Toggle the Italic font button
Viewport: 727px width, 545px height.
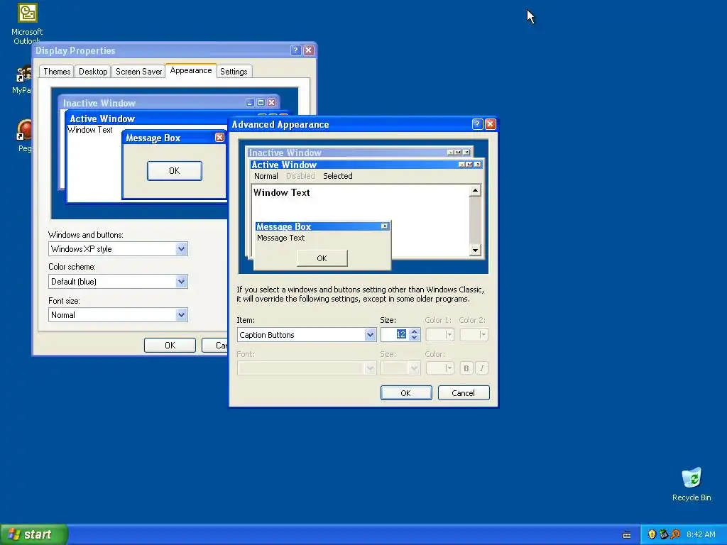pyautogui.click(x=482, y=368)
